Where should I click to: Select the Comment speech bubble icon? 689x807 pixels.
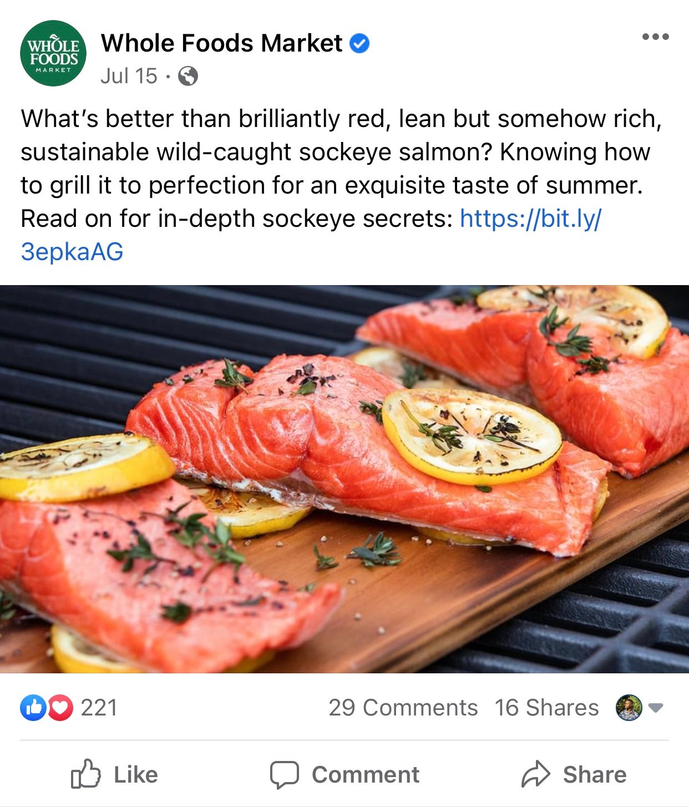pos(285,774)
